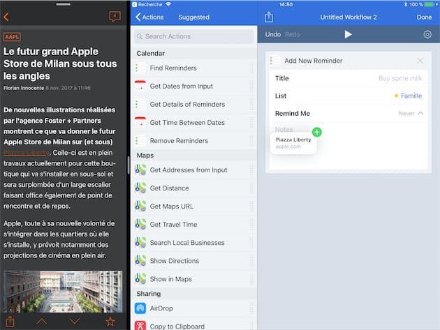Tap the slide-over grabber on article app
This screenshot has width=440, height=330.
63,4
